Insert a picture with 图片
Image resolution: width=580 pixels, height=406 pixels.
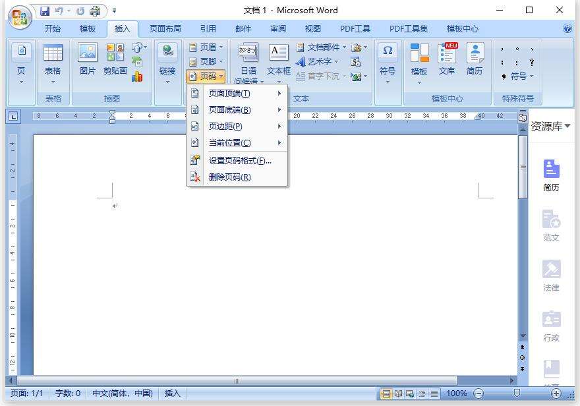coord(88,59)
